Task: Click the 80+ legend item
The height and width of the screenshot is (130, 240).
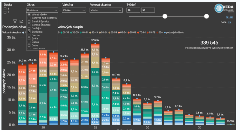Action: tap(160, 32)
